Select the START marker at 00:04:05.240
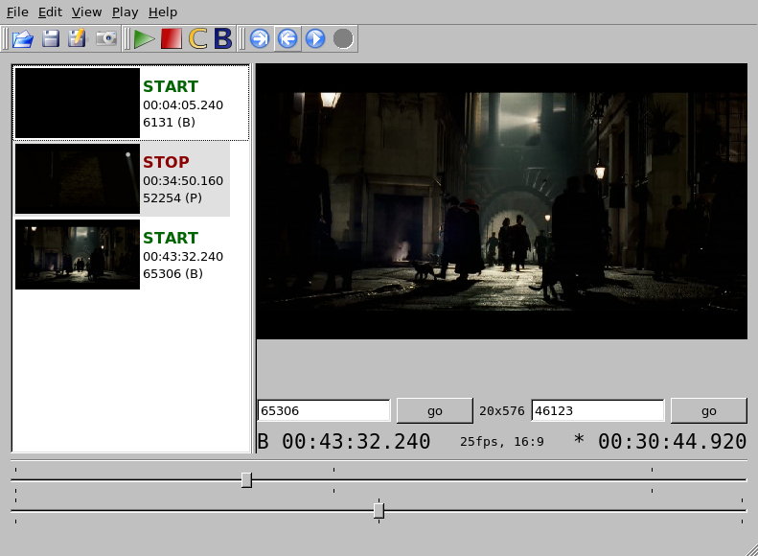The width and height of the screenshot is (758, 556). 131,103
